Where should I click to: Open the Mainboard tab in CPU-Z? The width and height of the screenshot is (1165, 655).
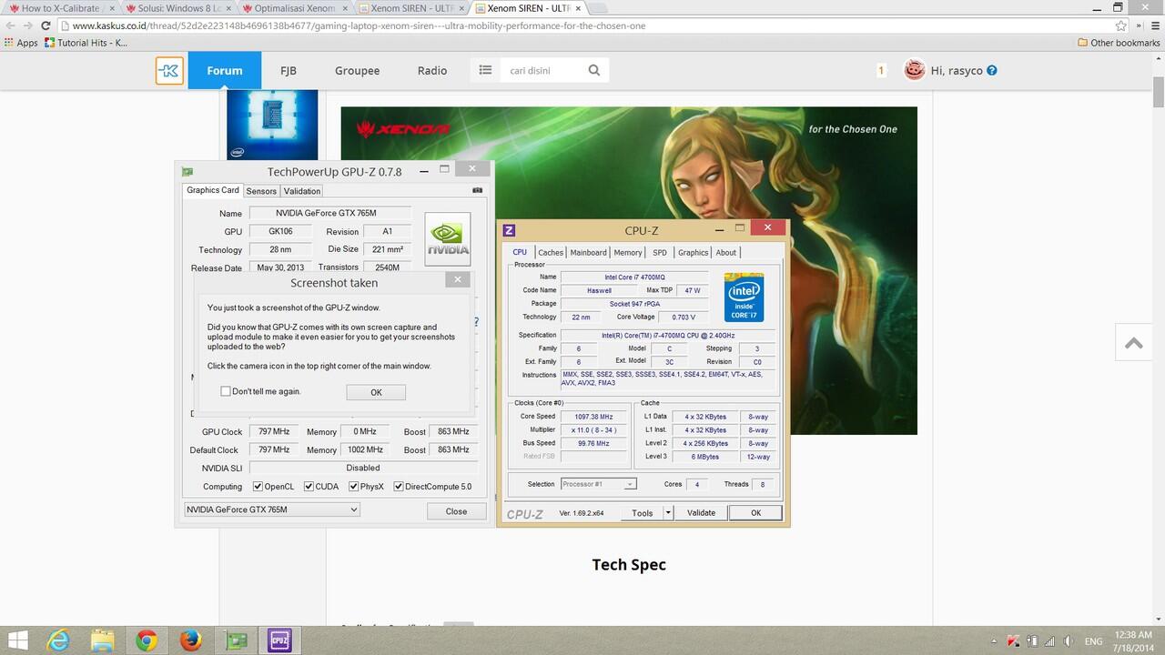588,253
